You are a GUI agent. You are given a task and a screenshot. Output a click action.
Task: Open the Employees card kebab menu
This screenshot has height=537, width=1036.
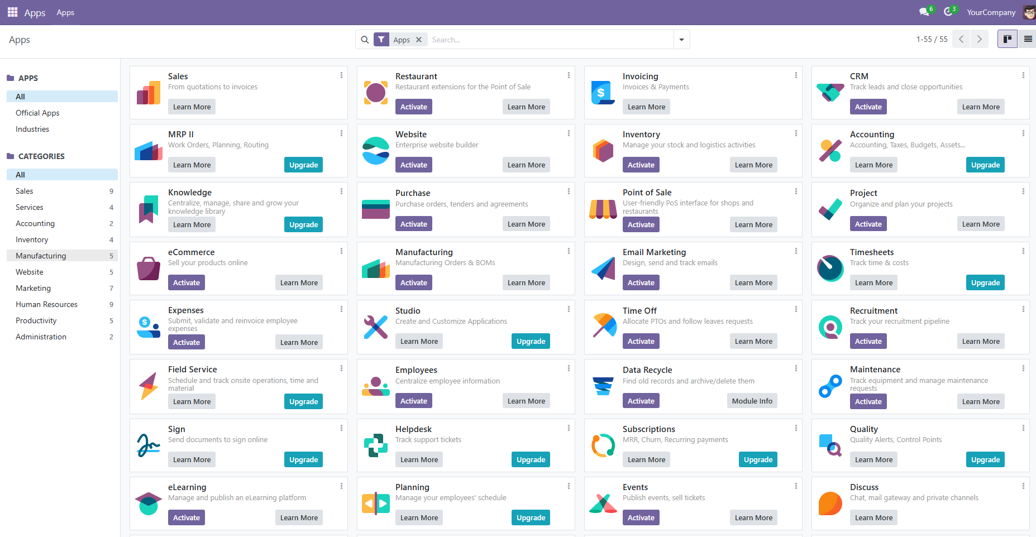coord(569,368)
